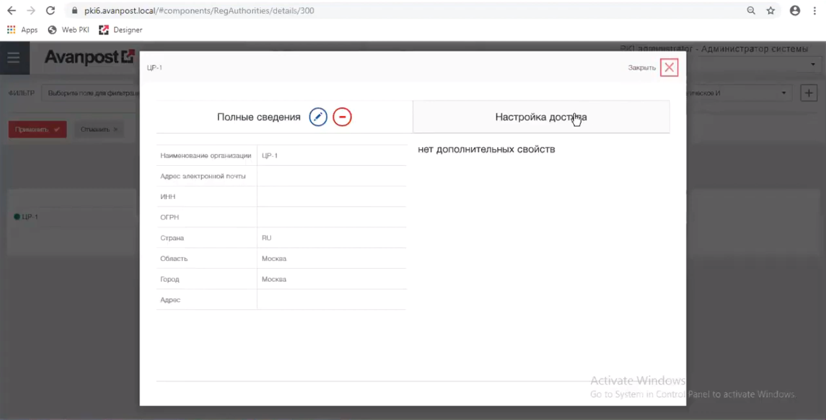Screen dimensions: 826x420
Task: Click the browser zoom magnifier icon
Action: 751,10
